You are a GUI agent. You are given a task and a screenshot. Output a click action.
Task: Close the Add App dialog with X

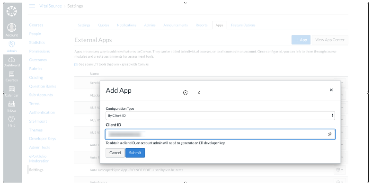point(331,90)
